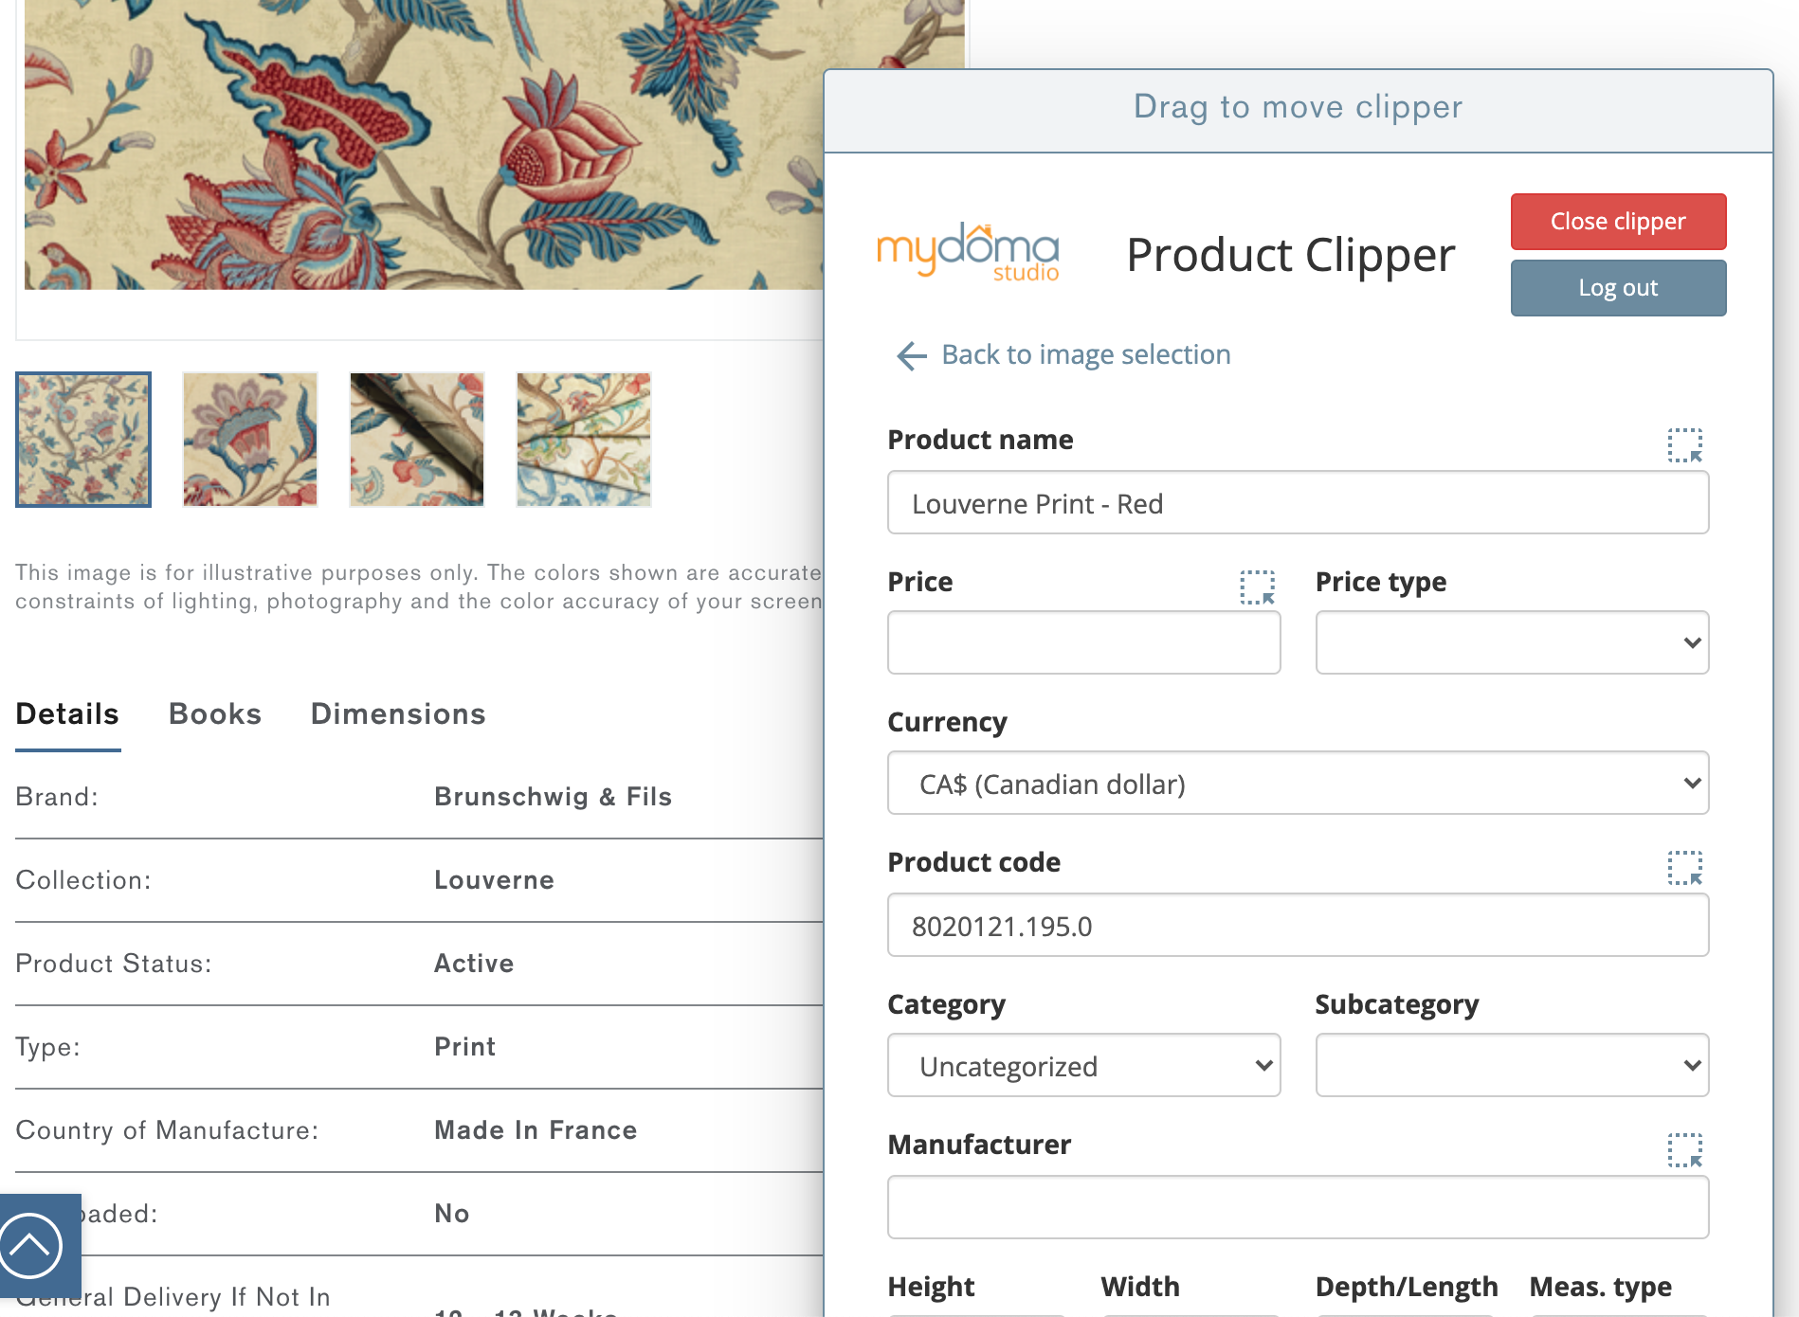Select the Details tab
This screenshot has width=1799, height=1317.
click(x=66, y=713)
